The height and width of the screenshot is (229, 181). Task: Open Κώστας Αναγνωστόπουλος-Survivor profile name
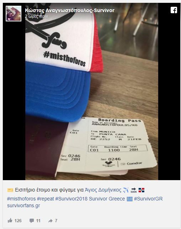coord(69,10)
